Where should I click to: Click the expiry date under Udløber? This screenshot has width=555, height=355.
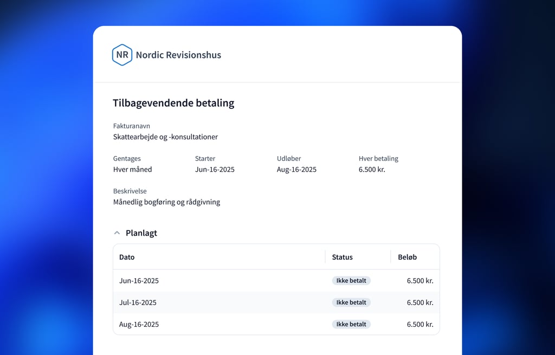296,170
